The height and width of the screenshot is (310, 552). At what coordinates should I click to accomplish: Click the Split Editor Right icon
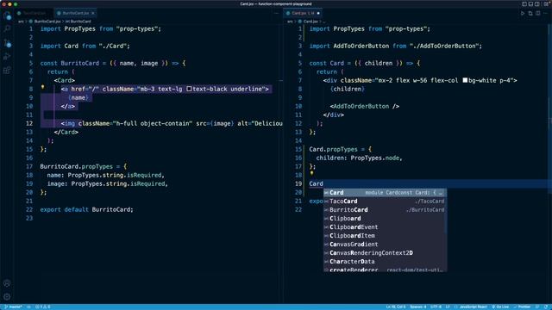(537, 13)
